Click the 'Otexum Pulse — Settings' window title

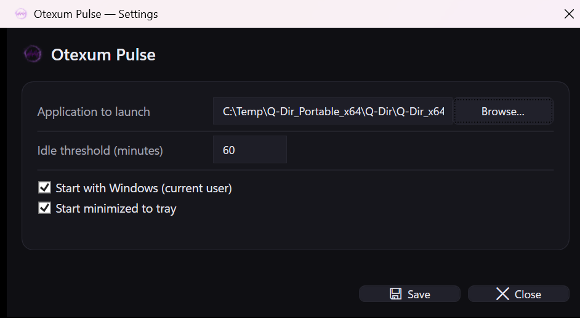pyautogui.click(x=95, y=14)
